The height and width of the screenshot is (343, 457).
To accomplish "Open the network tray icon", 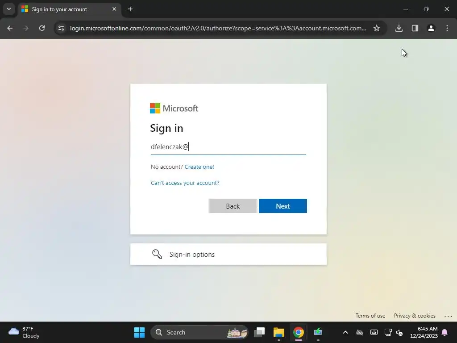I will (388, 332).
